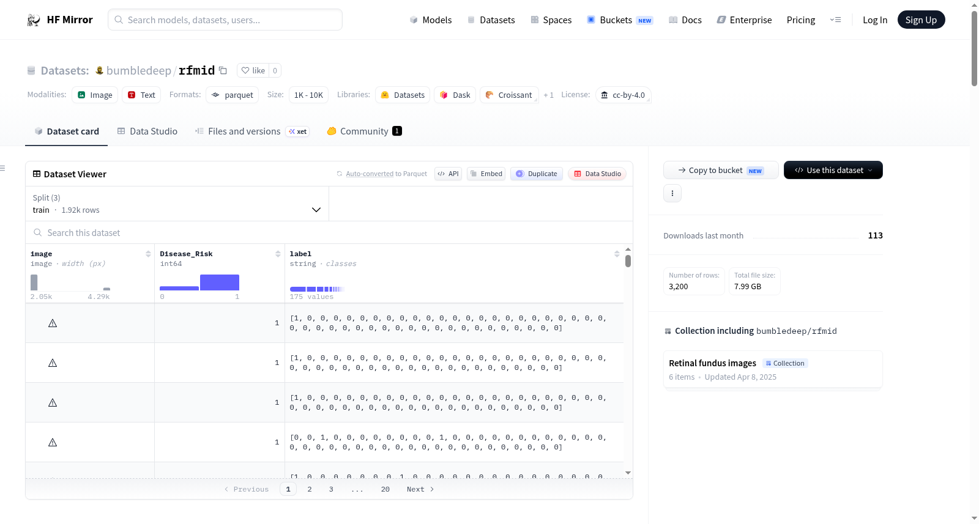The image size is (979, 524).
Task: Click the warning icon in the second table row
Action: pyautogui.click(x=53, y=363)
